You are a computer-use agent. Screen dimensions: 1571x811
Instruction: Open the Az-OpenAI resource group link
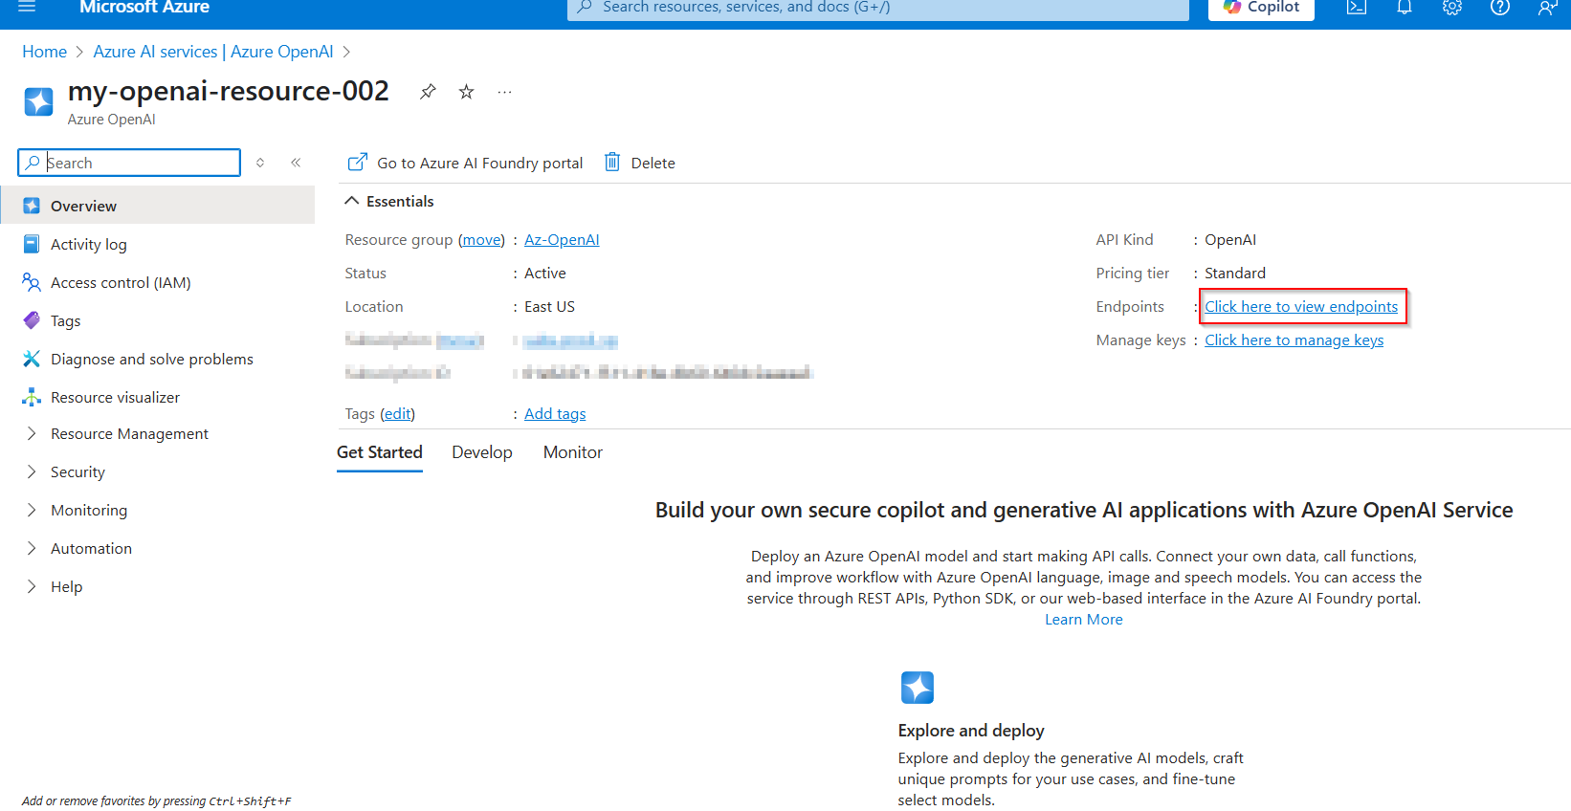[x=562, y=239]
